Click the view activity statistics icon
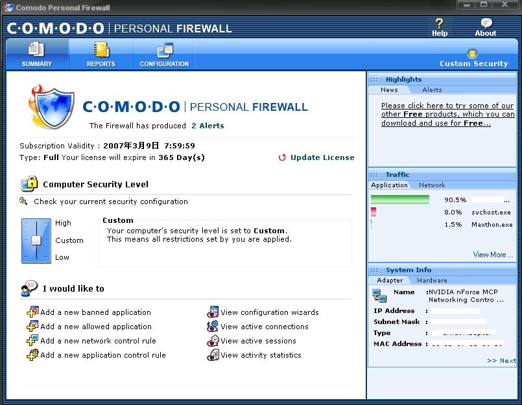This screenshot has height=405, width=522. (213, 354)
